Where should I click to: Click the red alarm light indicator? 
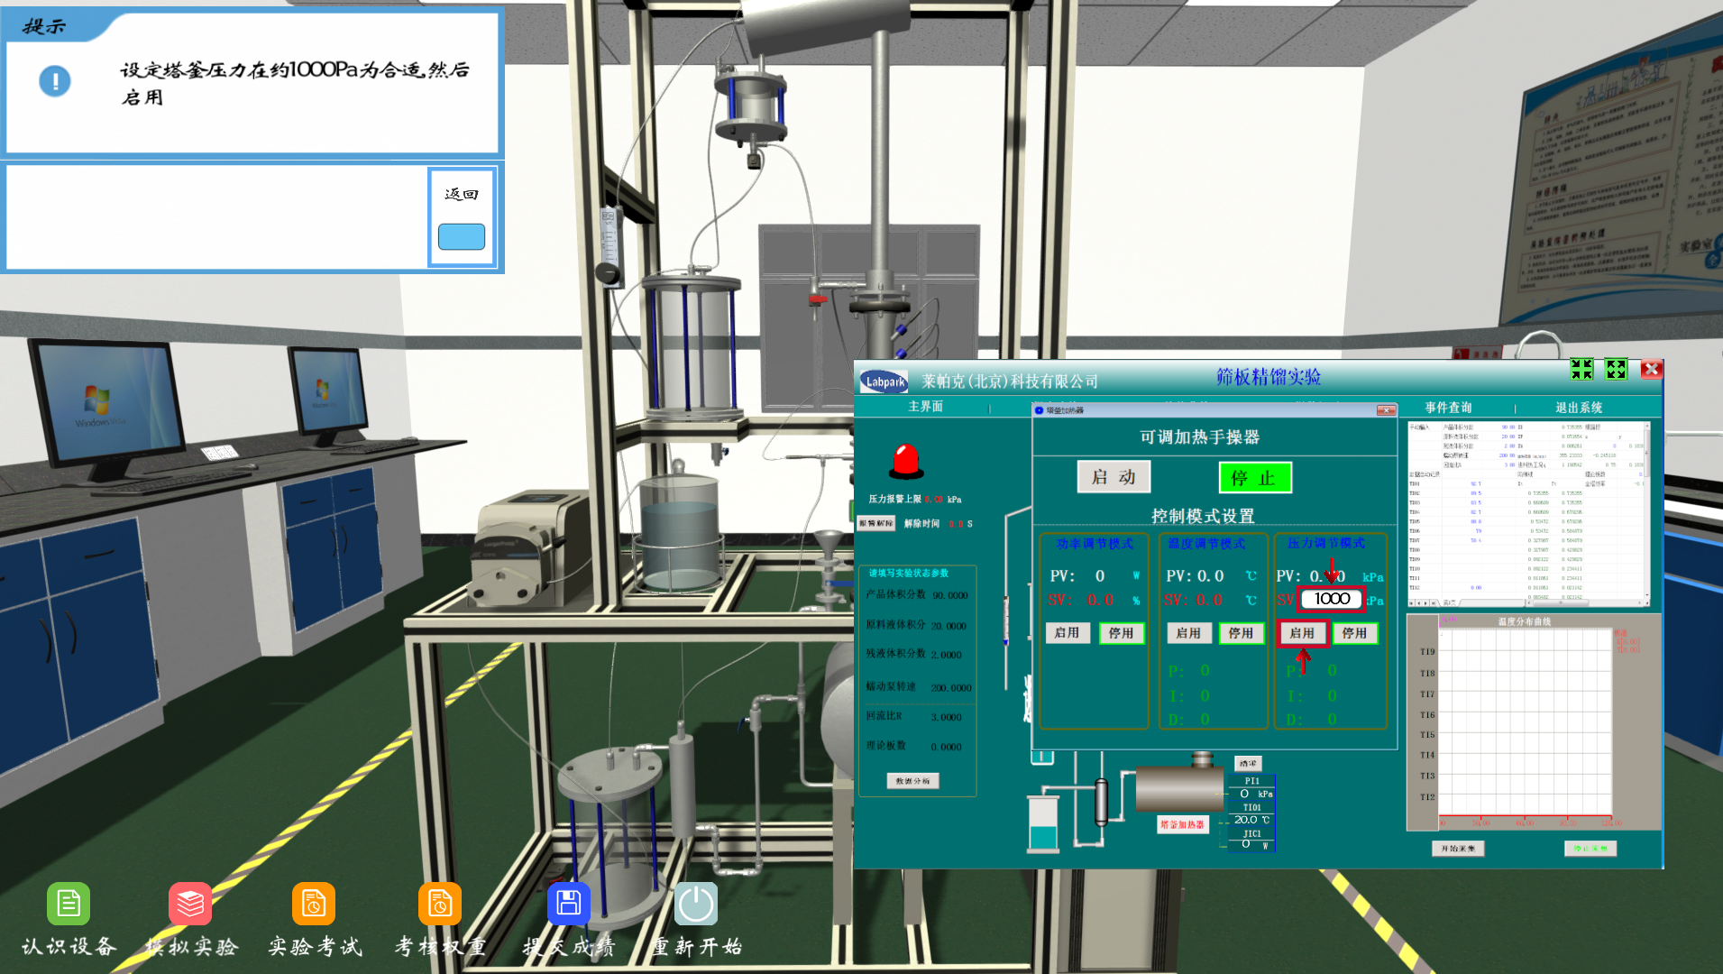click(906, 461)
